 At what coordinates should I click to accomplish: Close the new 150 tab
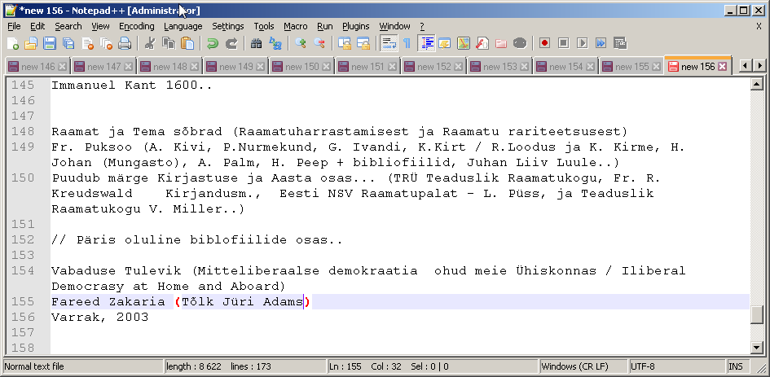click(327, 66)
